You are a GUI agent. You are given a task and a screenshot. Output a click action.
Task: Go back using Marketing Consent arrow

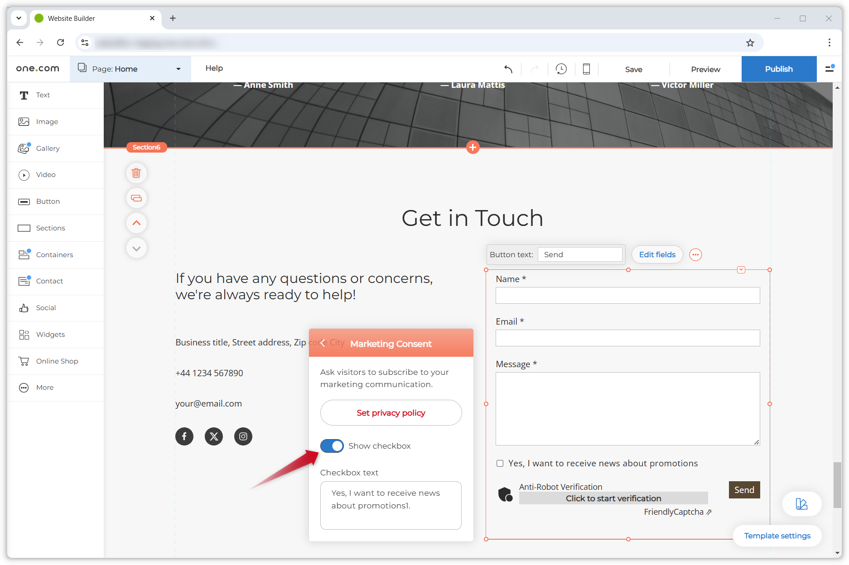point(323,343)
